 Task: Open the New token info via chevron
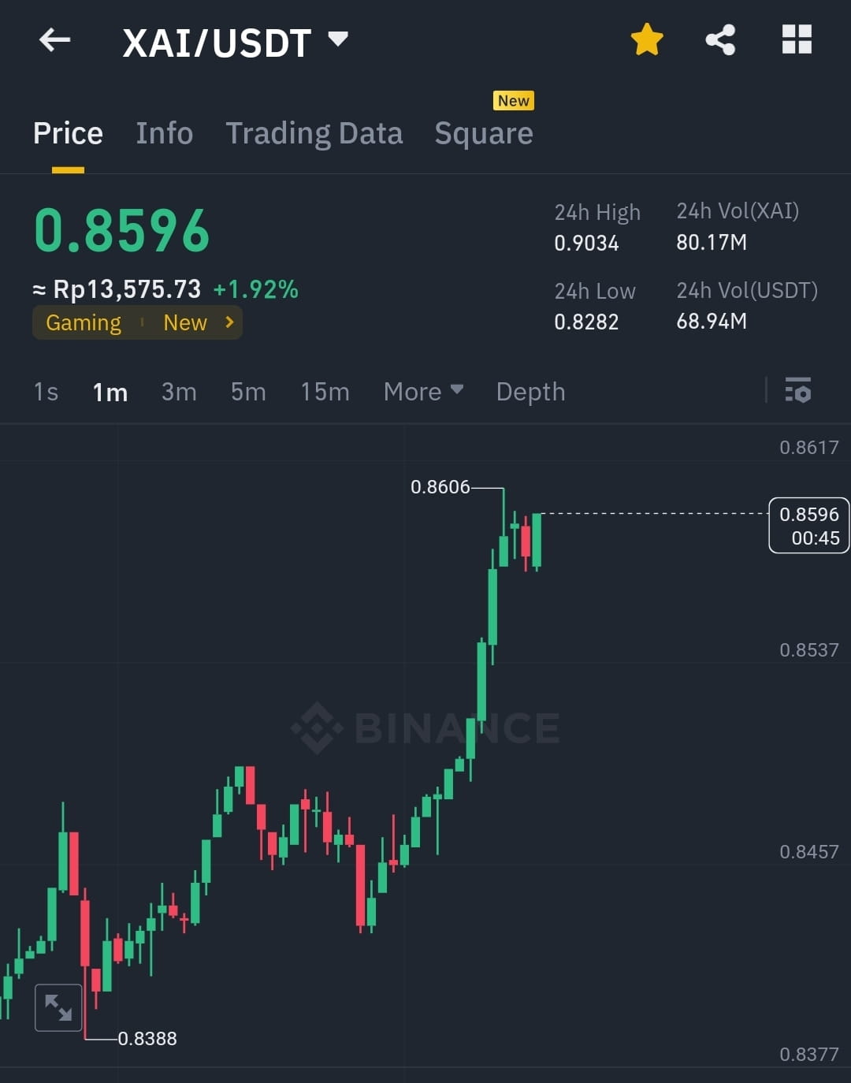[x=228, y=322]
